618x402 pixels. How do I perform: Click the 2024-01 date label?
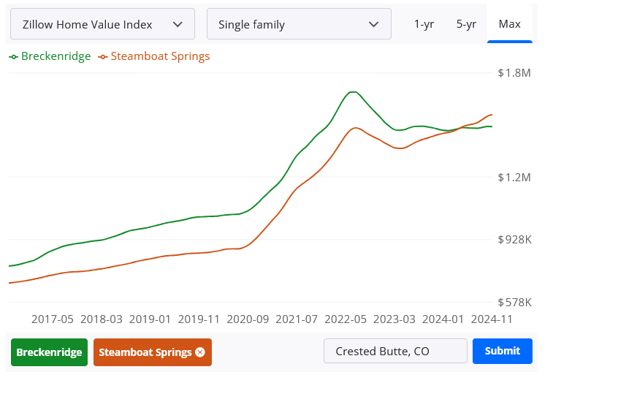(443, 319)
